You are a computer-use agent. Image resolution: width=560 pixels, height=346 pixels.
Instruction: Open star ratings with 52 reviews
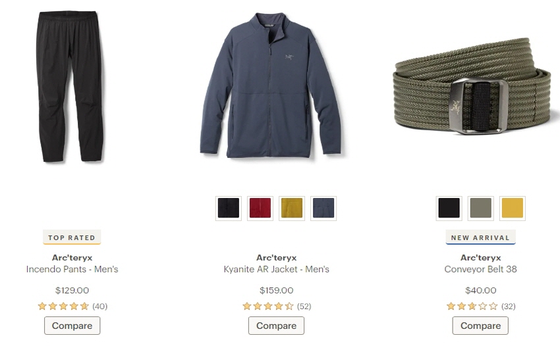(x=277, y=306)
